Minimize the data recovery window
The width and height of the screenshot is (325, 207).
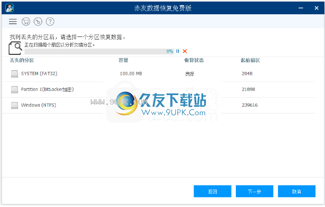[x=301, y=8]
